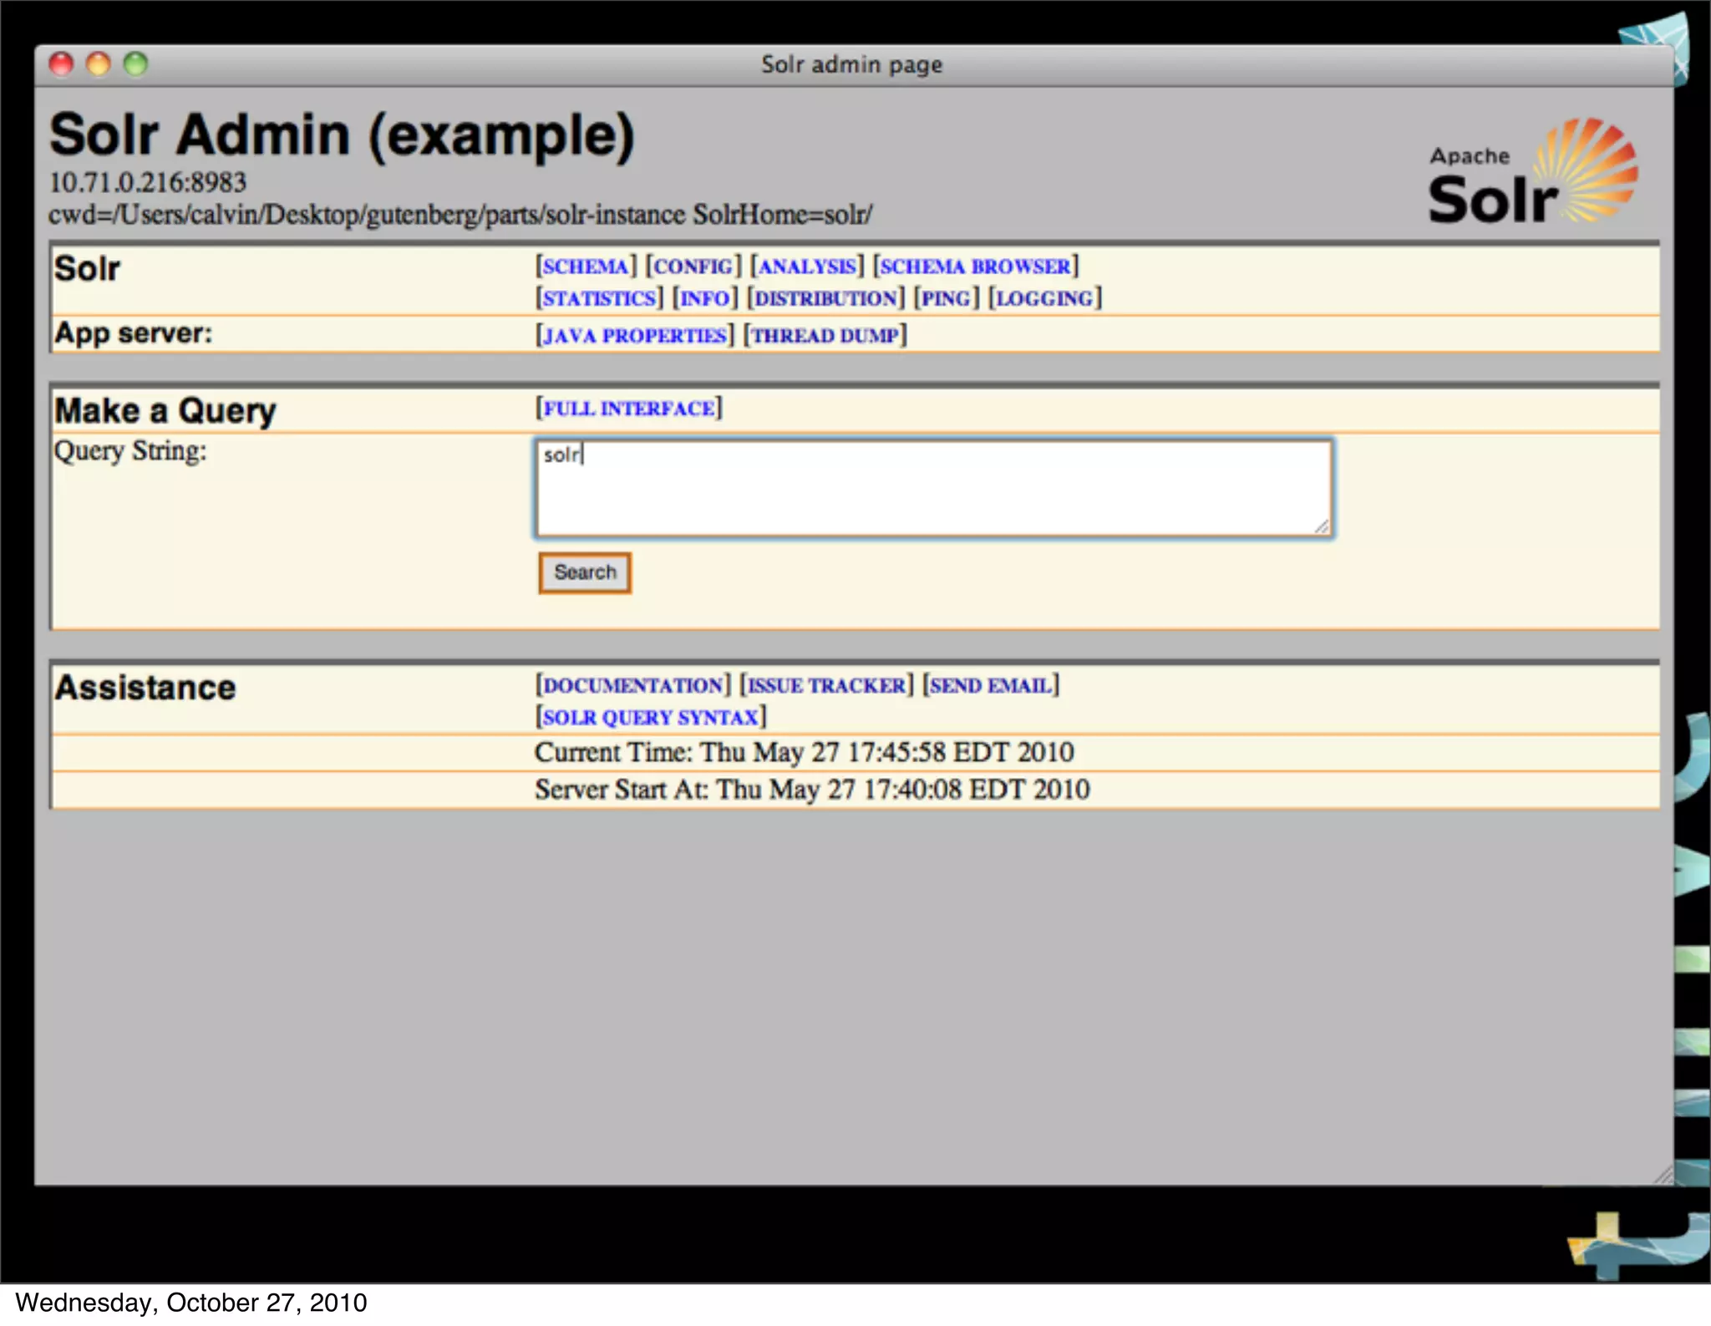This screenshot has height=1326, width=1711.
Task: Go to the ANALYSIS page
Action: 807,267
